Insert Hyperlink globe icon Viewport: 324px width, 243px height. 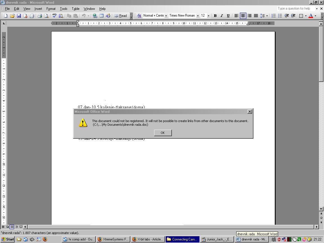[95, 16]
